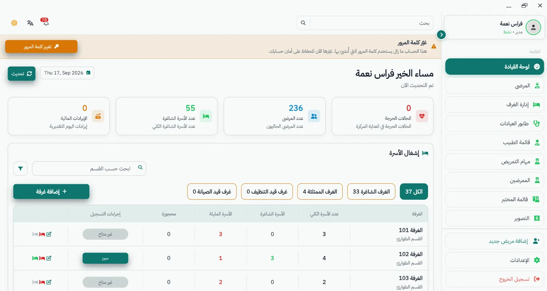The width and height of the screenshot is (547, 291).
Task: Open الإعدادات settings from the sidebar
Action: click(x=494, y=260)
